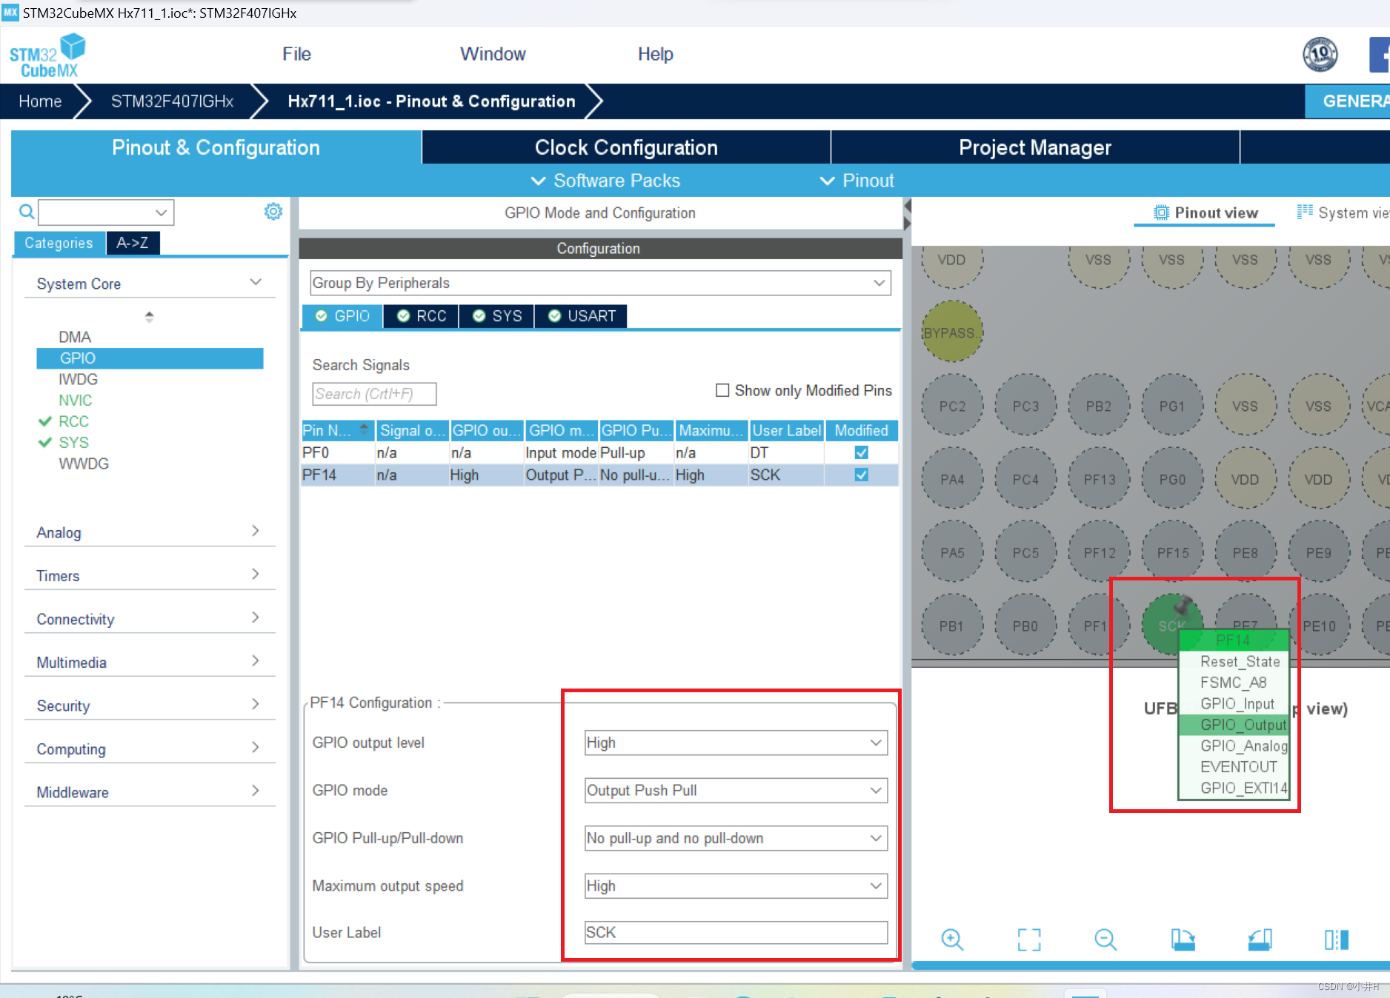Select pin PF15 on the chip
This screenshot has width=1390, height=998.
[1172, 552]
